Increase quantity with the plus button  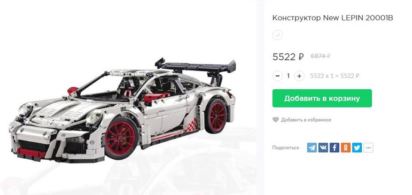299,76
